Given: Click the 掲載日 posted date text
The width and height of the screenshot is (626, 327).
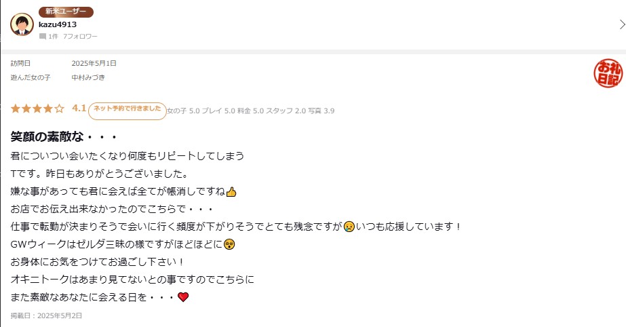Looking at the screenshot, I should (46, 315).
